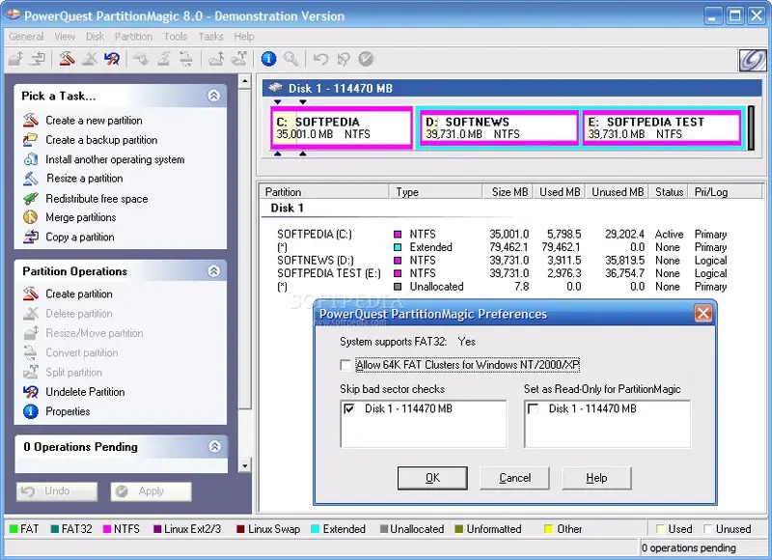Image resolution: width=772 pixels, height=560 pixels.
Task: Click the Undelete Partition operation icon
Action: tap(31, 392)
